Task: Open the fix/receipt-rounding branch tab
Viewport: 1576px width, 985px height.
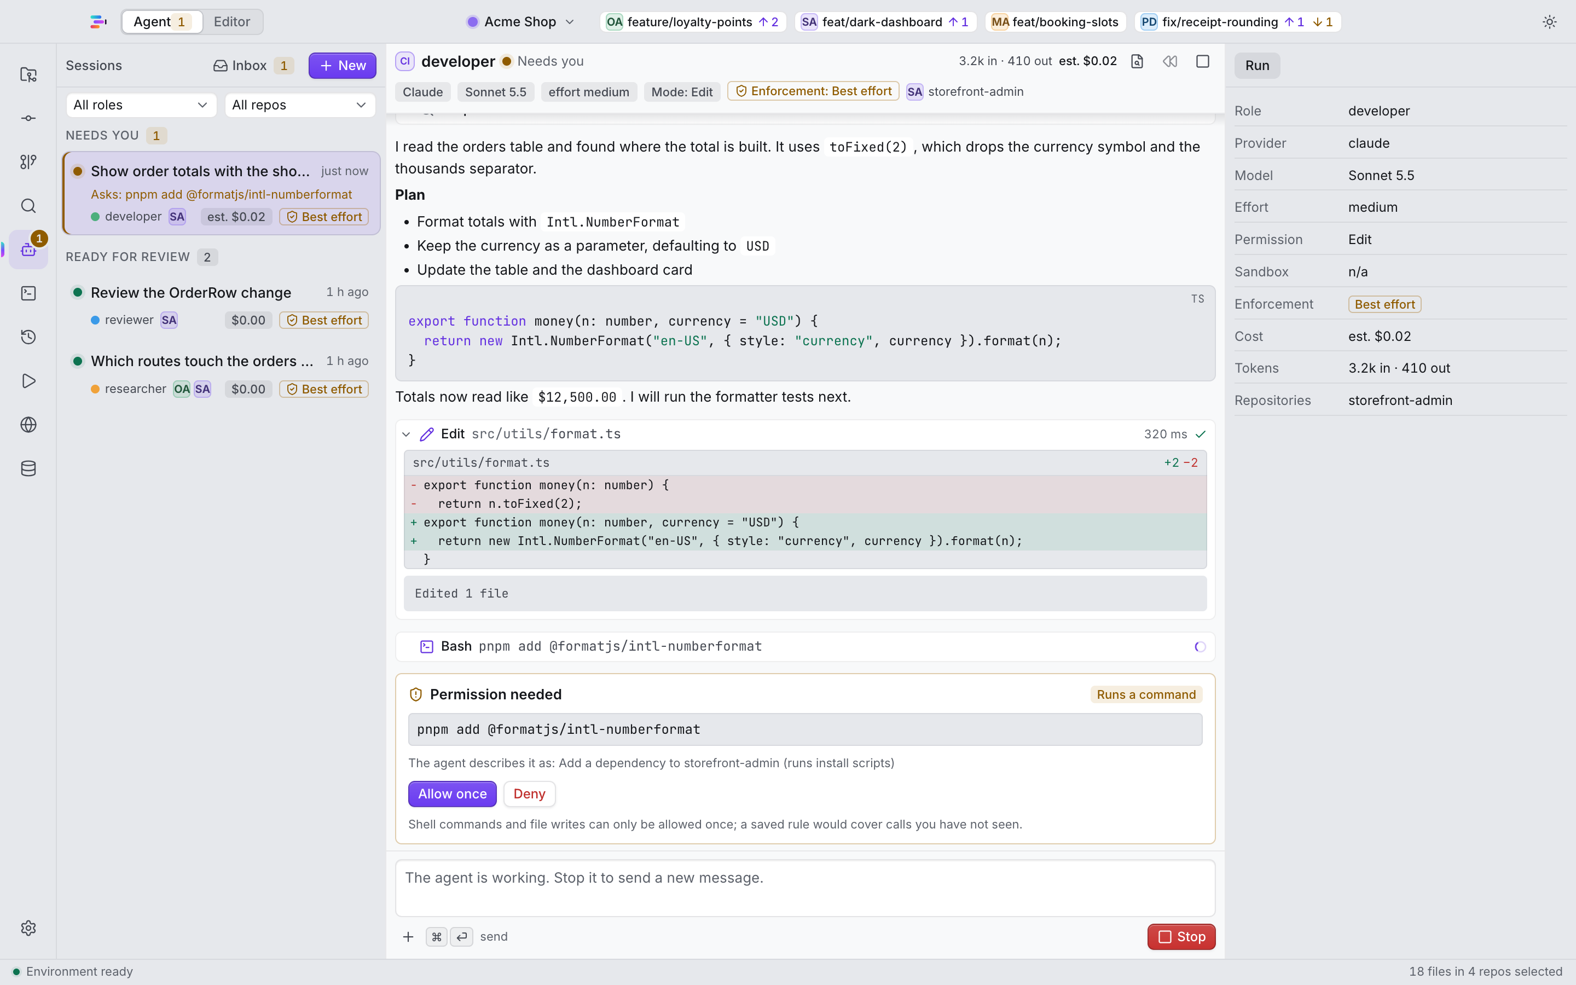Action: 1237,21
